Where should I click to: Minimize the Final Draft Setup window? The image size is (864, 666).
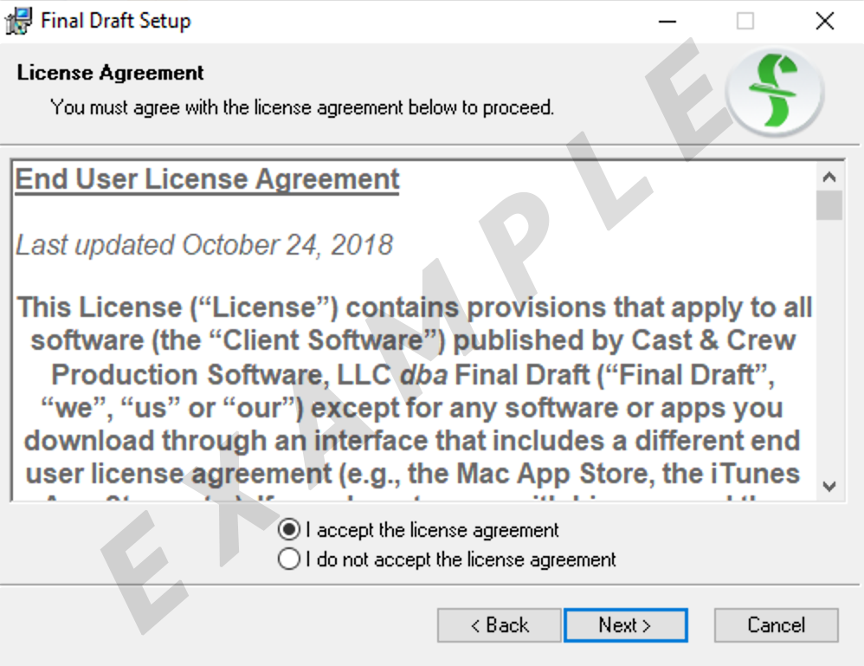pos(667,22)
